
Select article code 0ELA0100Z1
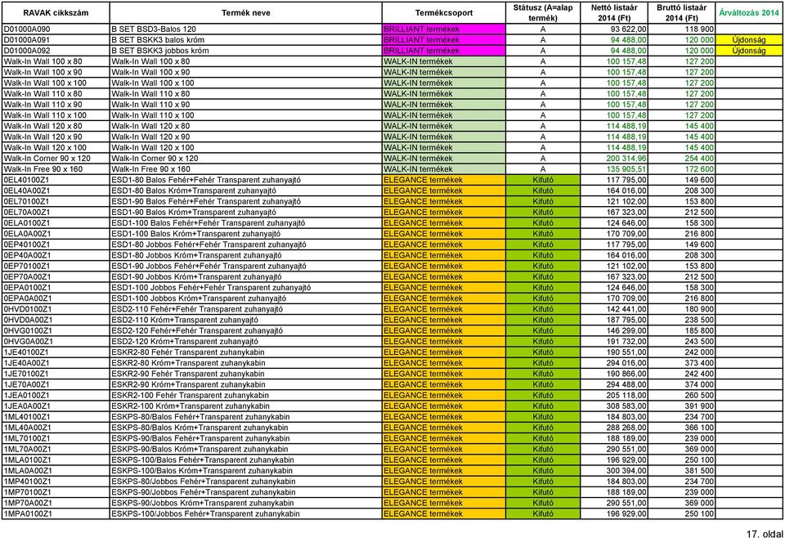pyautogui.click(x=27, y=222)
